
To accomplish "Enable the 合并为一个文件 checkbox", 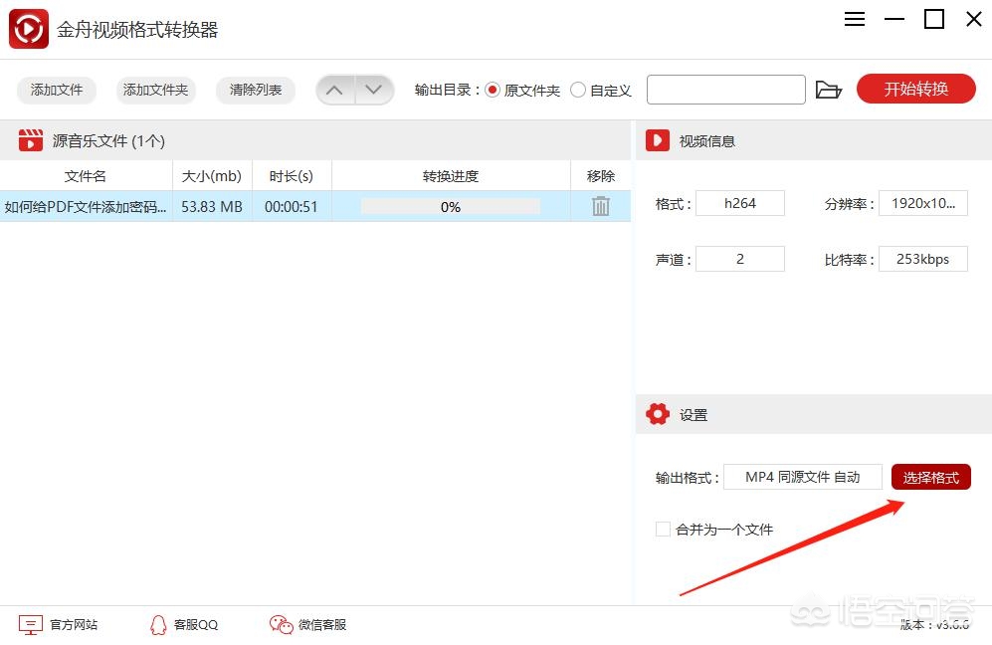I will point(663,530).
